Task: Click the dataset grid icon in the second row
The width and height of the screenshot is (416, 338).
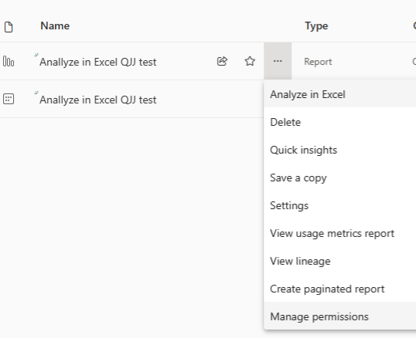Action: pos(9,99)
